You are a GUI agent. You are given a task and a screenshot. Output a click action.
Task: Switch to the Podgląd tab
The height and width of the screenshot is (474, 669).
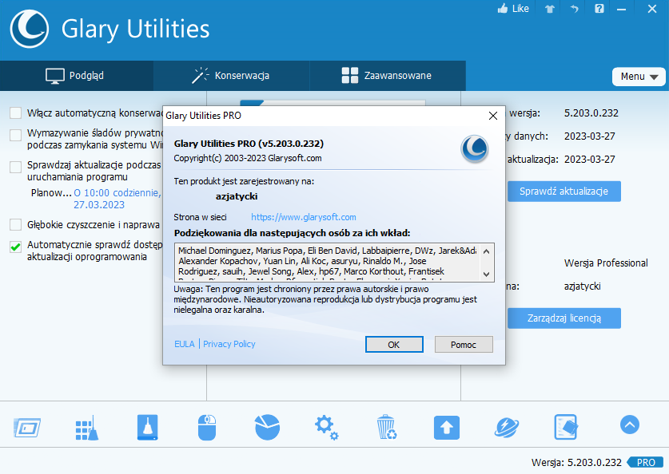click(77, 76)
